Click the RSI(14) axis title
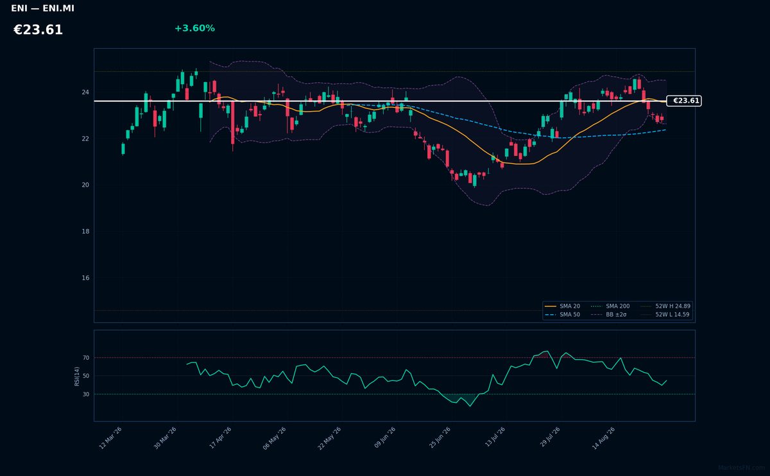This screenshot has width=770, height=476. [77, 376]
